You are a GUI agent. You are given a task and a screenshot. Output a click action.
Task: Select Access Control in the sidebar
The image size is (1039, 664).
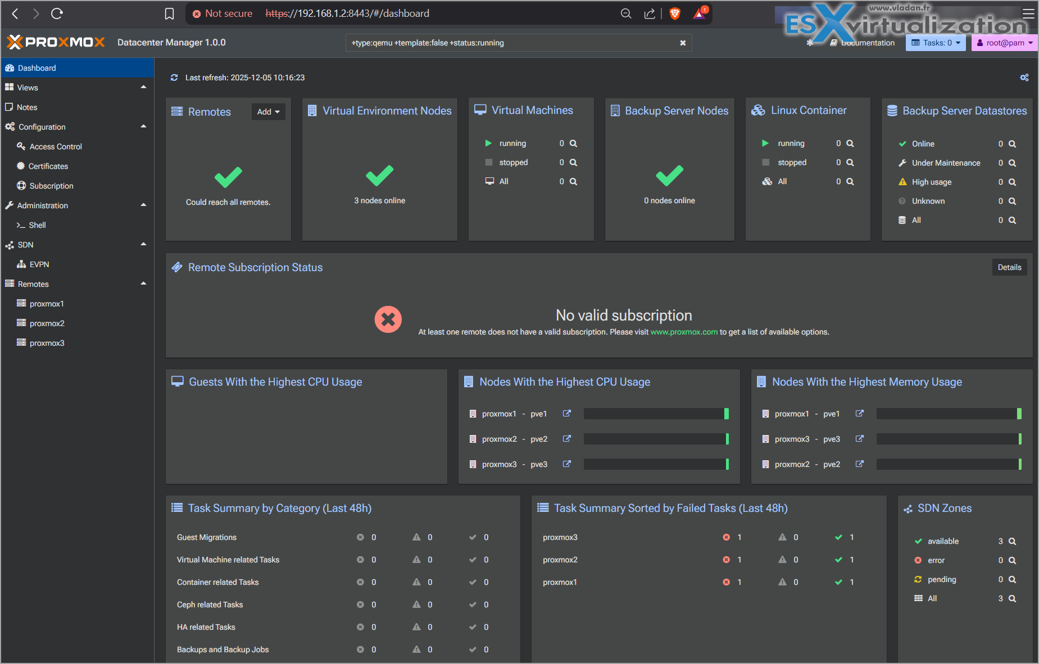pyautogui.click(x=56, y=146)
